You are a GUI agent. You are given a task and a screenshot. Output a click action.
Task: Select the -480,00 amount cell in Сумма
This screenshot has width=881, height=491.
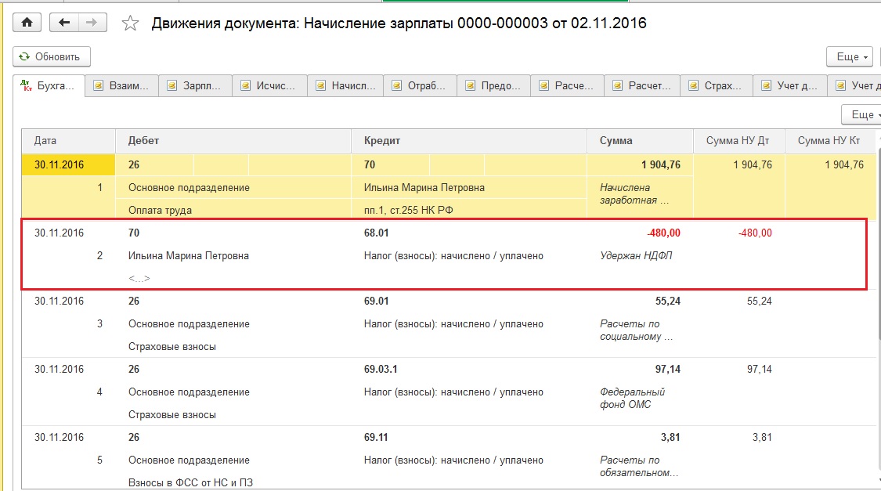pyautogui.click(x=663, y=233)
